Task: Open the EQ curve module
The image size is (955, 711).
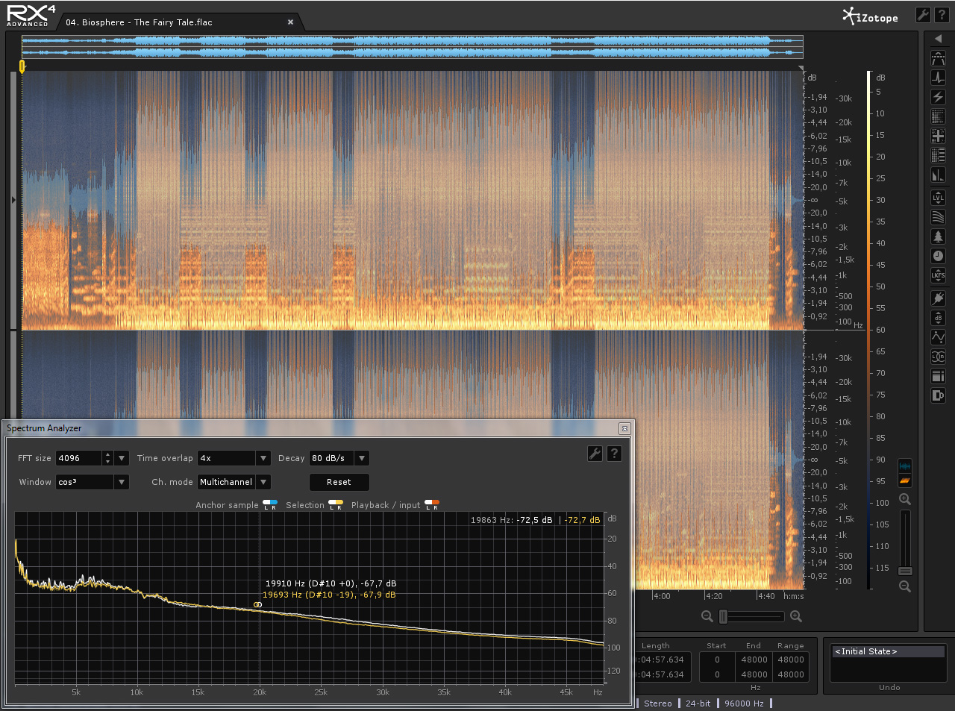Action: (938, 337)
